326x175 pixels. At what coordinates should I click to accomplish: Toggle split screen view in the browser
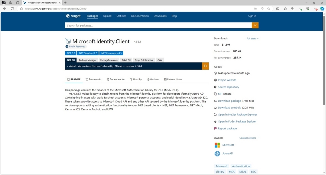[x=278, y=8]
